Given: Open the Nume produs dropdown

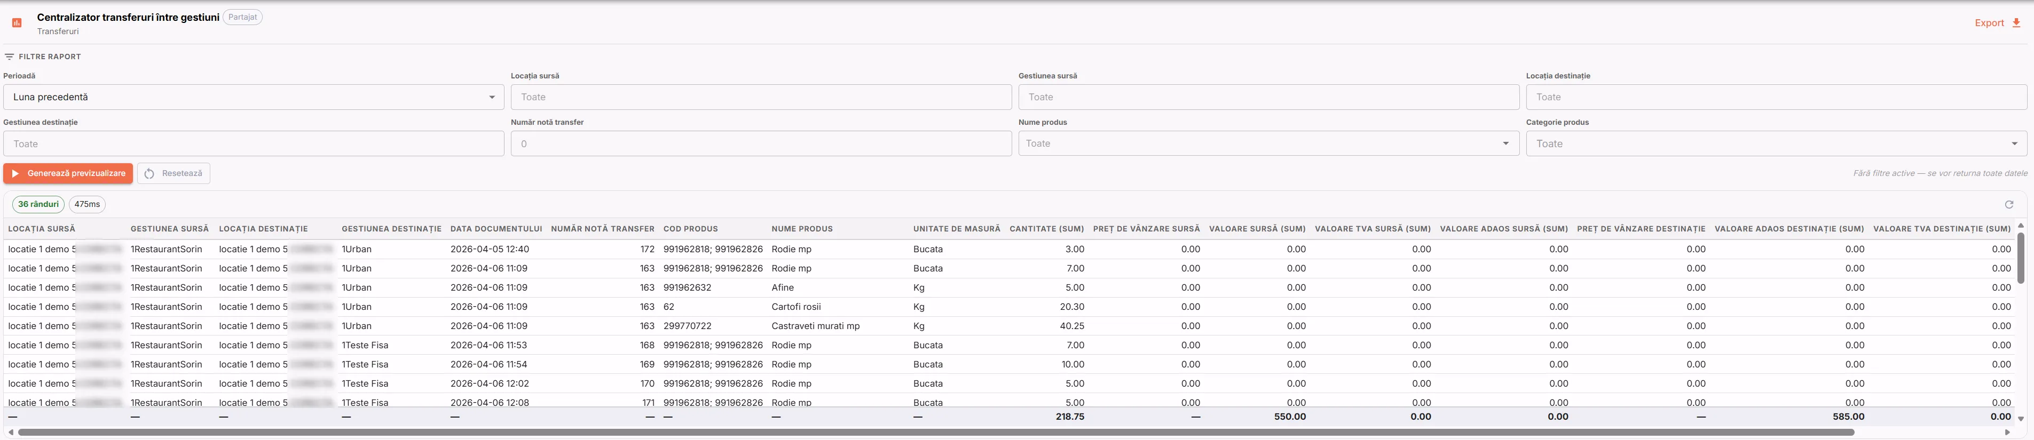Looking at the screenshot, I should (1269, 143).
